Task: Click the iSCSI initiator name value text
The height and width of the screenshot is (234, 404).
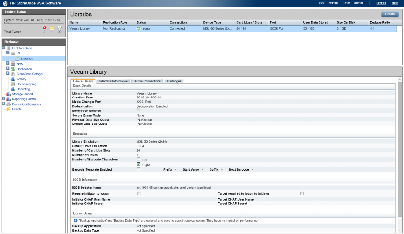Action: 174,188
